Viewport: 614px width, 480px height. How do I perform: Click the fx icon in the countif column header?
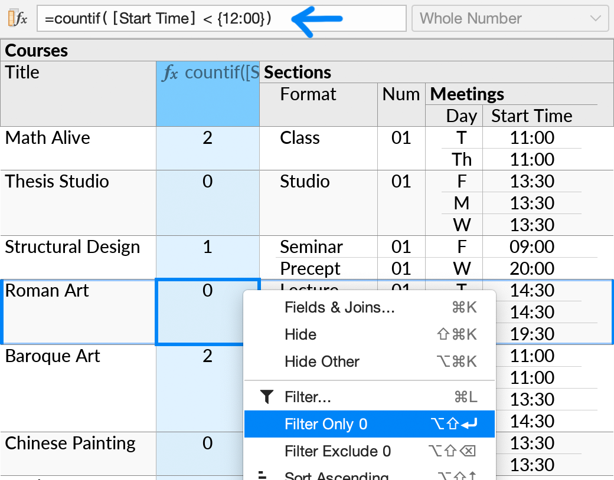pyautogui.click(x=171, y=72)
